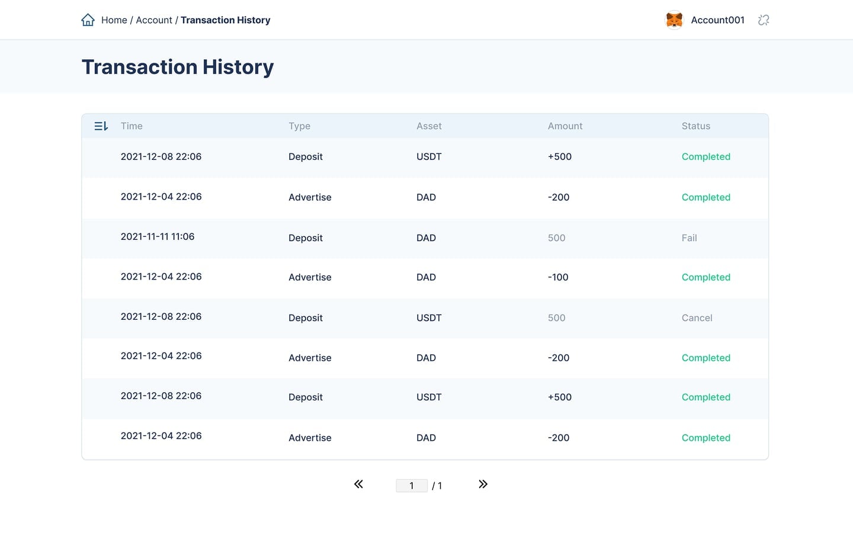The width and height of the screenshot is (853, 533).
Task: Click the Fail status text
Action: 690,238
